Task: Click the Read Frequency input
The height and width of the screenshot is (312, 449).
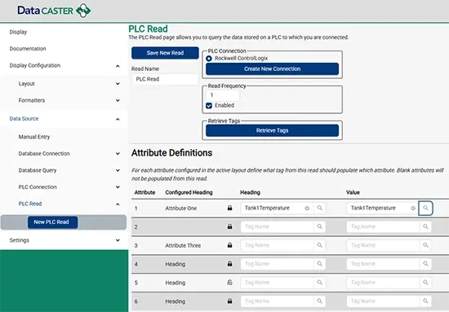Action: 223,95
